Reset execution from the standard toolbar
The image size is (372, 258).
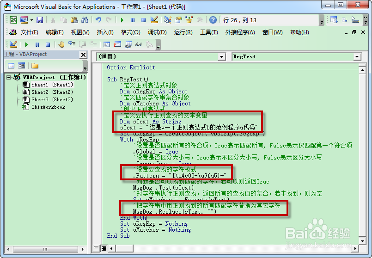143,20
